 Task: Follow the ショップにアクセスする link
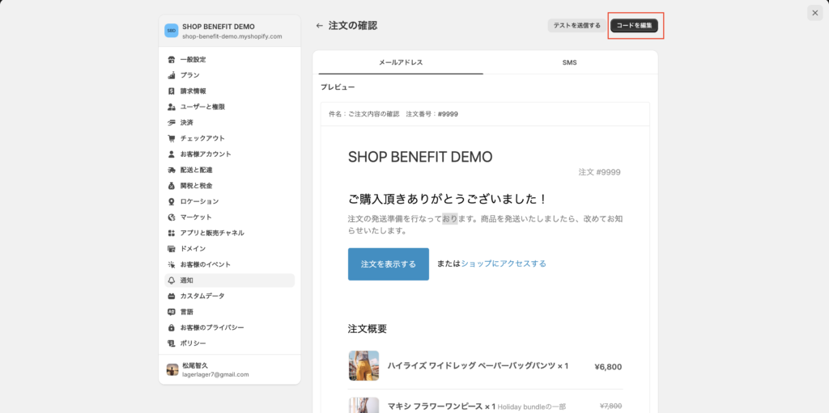click(504, 263)
